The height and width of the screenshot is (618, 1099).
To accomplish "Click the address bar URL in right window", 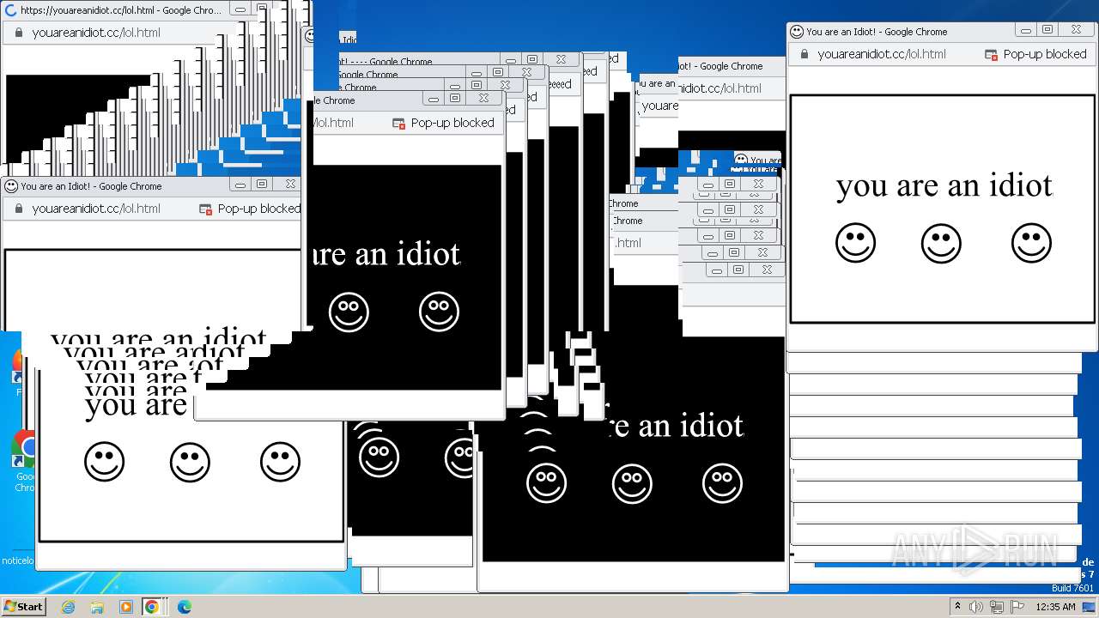I will pyautogui.click(x=882, y=54).
